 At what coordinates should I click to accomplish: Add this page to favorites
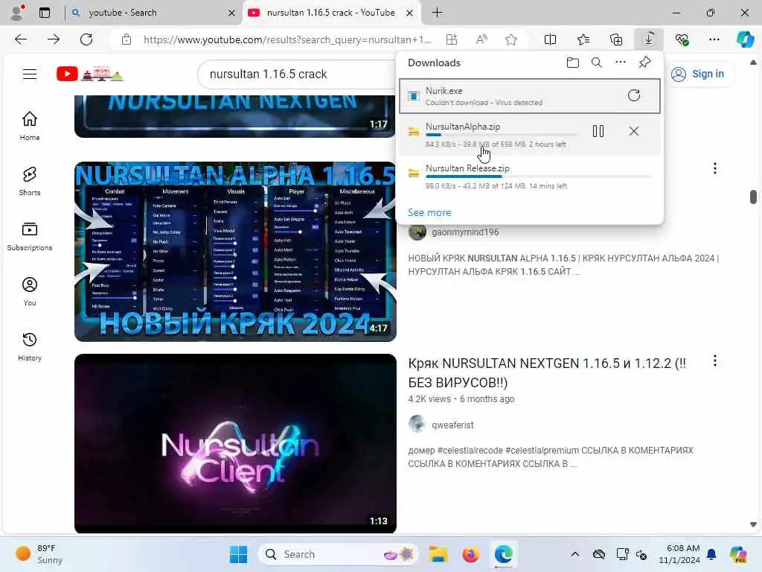coord(510,39)
